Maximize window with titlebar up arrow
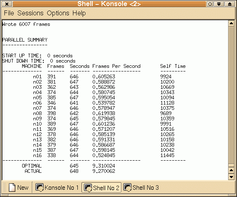Image resolution: width=237 pixels, height=197 pixels. point(230,4)
